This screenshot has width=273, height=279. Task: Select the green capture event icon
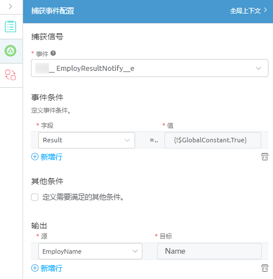[x=11, y=51]
